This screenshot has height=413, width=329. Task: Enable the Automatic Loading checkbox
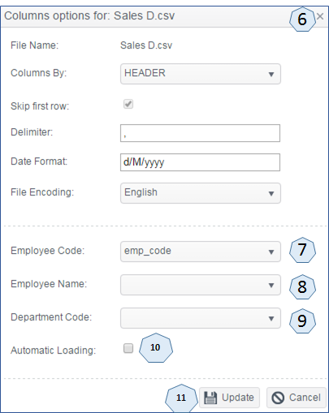pos(128,348)
